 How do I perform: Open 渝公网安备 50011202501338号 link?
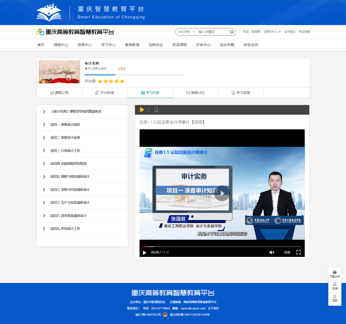click(190, 315)
